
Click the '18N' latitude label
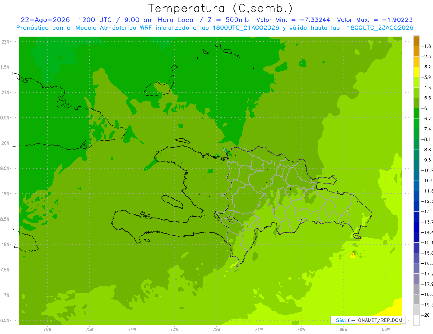[x=5, y=244]
